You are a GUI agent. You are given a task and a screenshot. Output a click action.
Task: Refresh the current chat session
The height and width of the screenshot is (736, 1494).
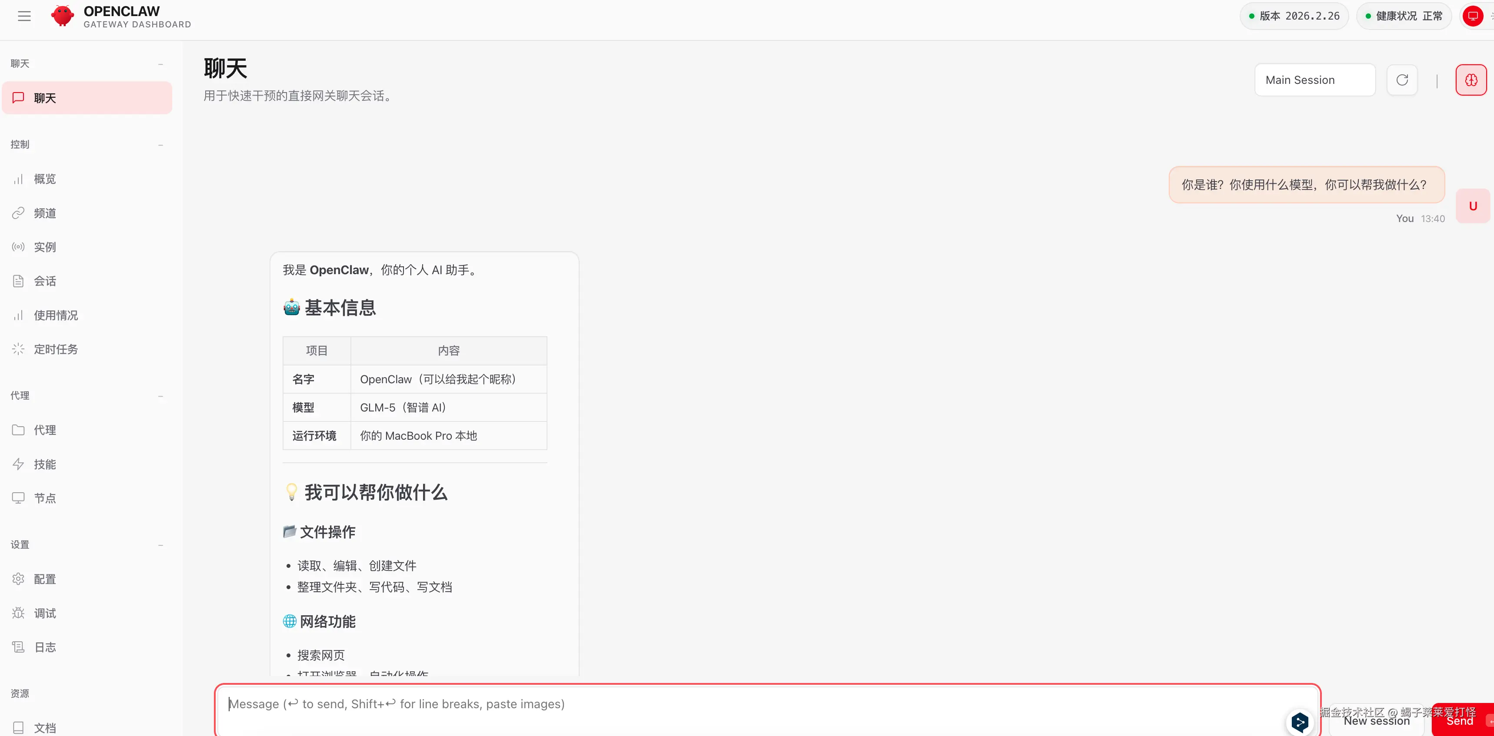[x=1402, y=80]
